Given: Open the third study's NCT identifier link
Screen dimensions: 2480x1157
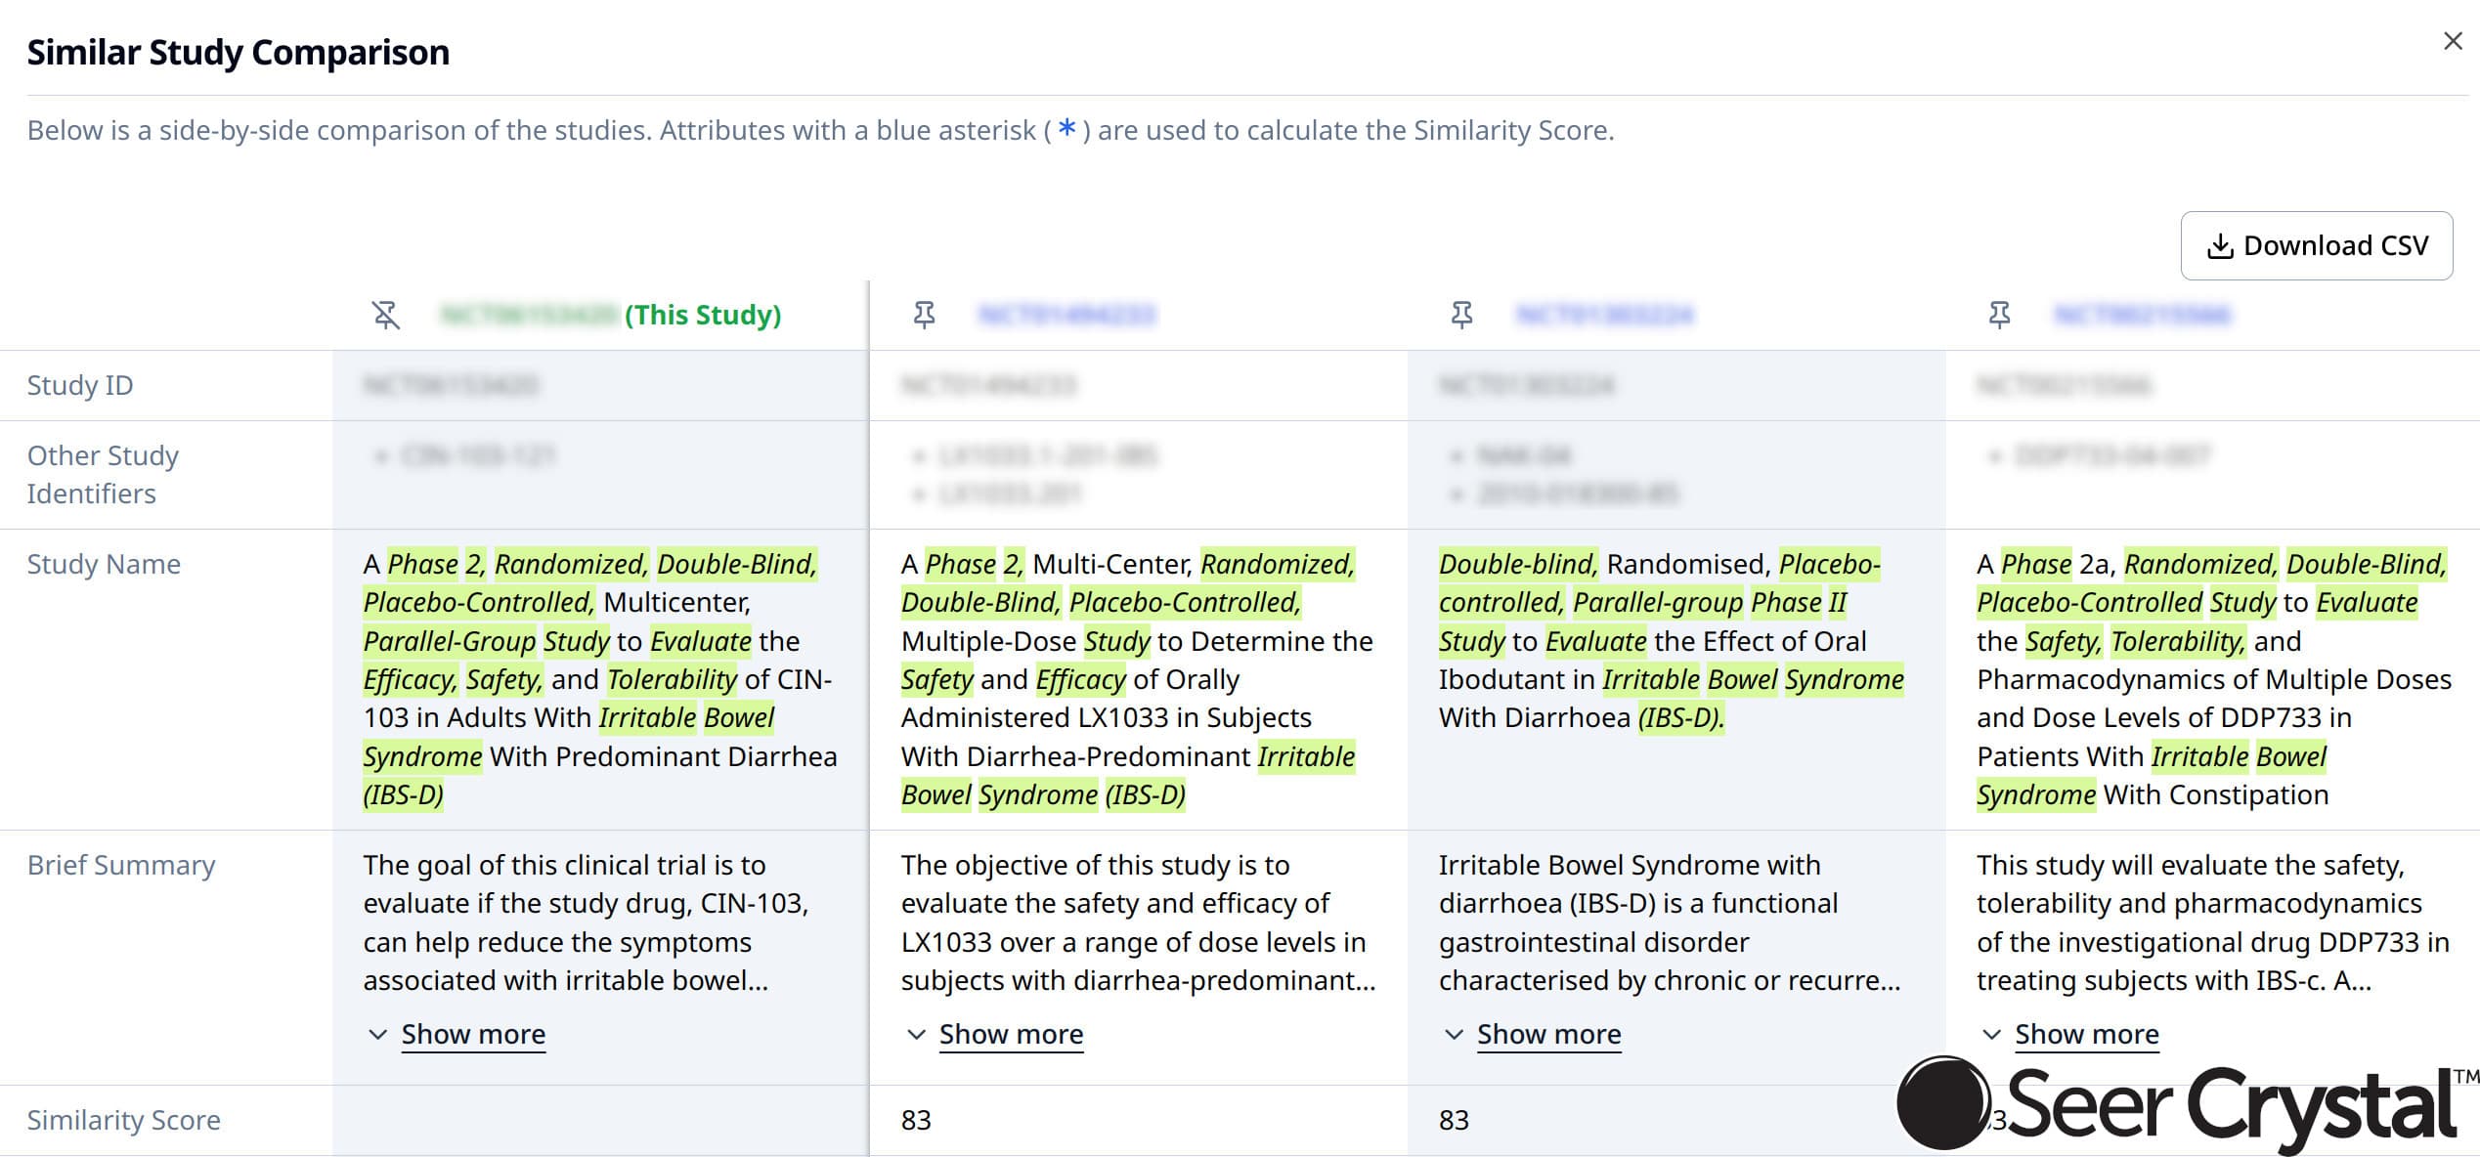Looking at the screenshot, I should [x=1606, y=315].
